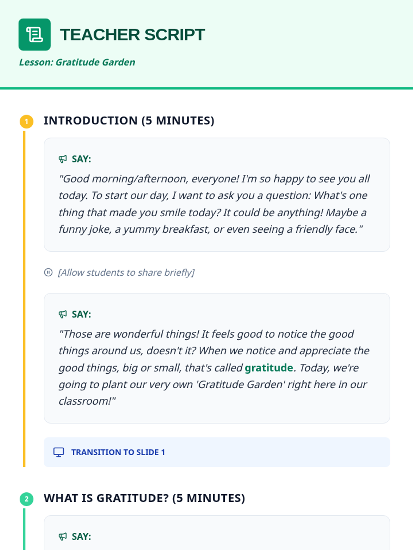Image resolution: width=413 pixels, height=550 pixels.
Task: Click the green scroll icon beside Teacher Script
Action: (x=34, y=34)
